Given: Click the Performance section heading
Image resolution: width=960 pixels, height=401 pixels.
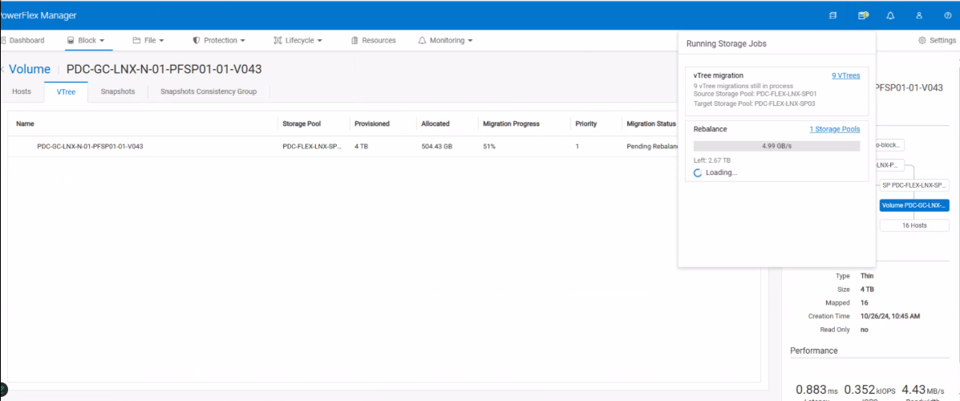Looking at the screenshot, I should 814,350.
